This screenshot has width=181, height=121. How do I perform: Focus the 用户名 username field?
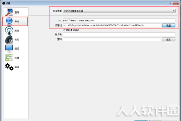119,34
